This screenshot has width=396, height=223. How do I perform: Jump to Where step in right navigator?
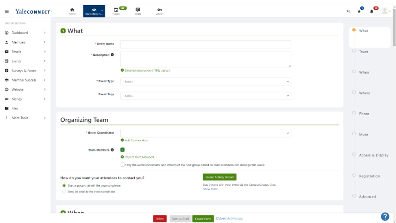point(365,93)
